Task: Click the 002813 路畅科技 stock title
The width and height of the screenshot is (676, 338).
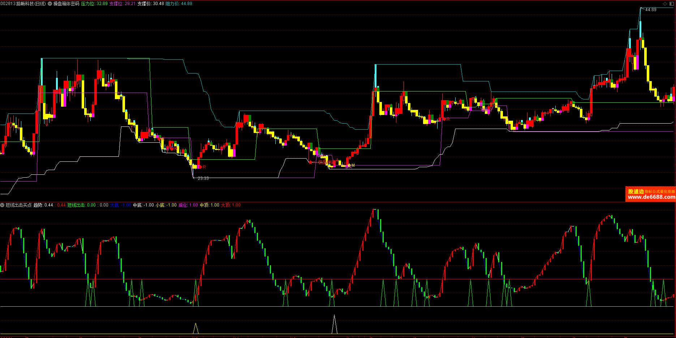Action: (23, 4)
